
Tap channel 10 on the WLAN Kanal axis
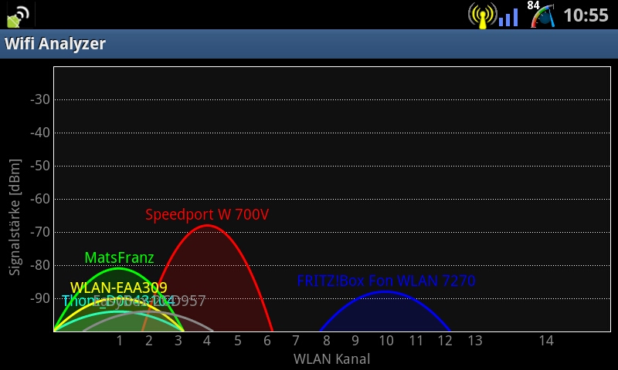click(386, 341)
